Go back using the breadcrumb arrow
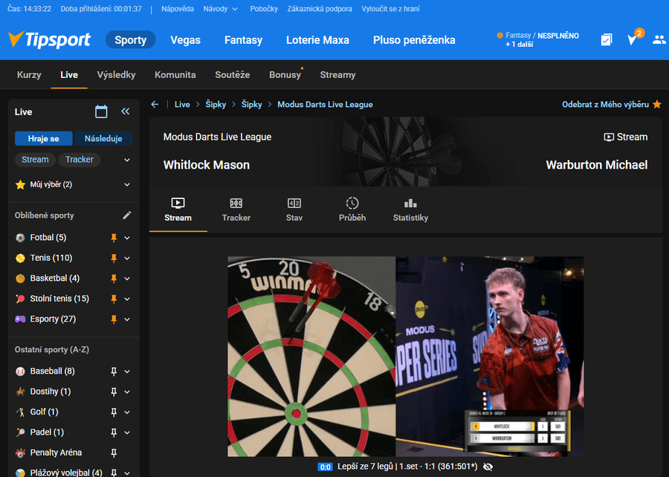The width and height of the screenshot is (669, 477). (155, 105)
